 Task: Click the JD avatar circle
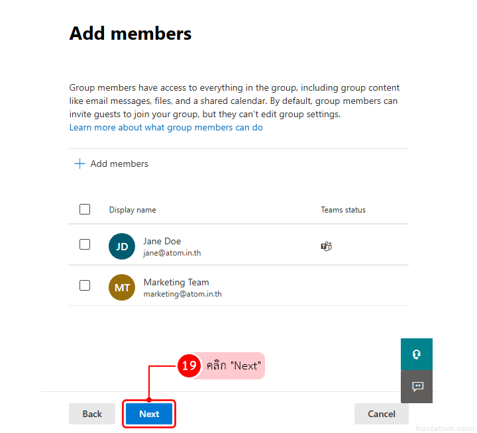[122, 246]
